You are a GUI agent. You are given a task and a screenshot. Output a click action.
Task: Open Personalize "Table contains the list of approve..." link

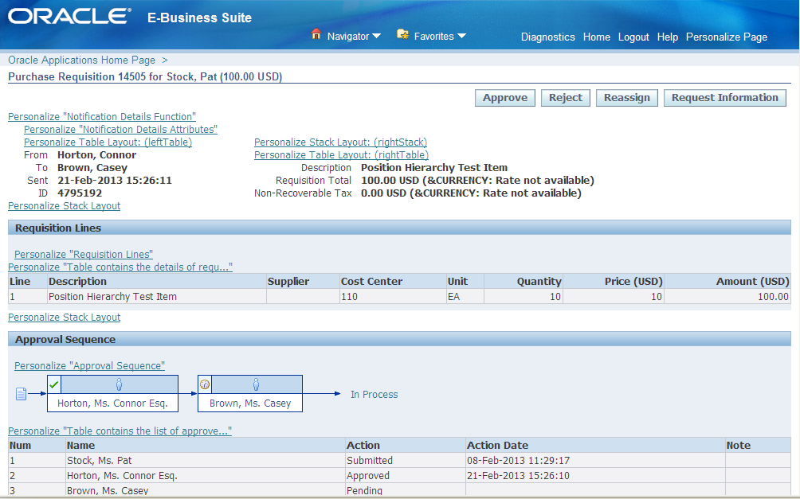pos(120,431)
